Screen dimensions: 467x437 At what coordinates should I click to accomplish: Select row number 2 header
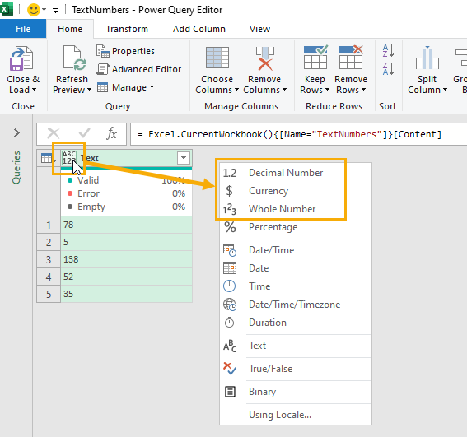tap(49, 242)
